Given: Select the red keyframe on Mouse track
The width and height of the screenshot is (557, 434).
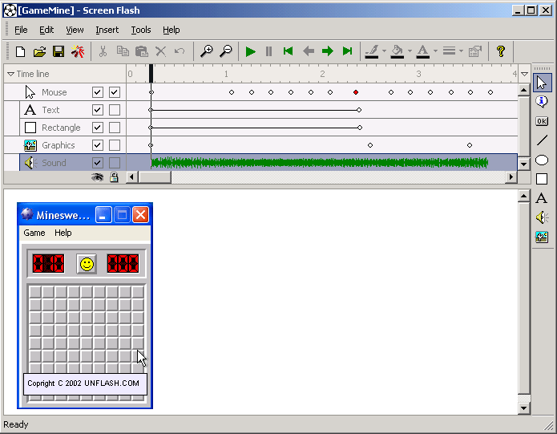Looking at the screenshot, I should (x=356, y=92).
